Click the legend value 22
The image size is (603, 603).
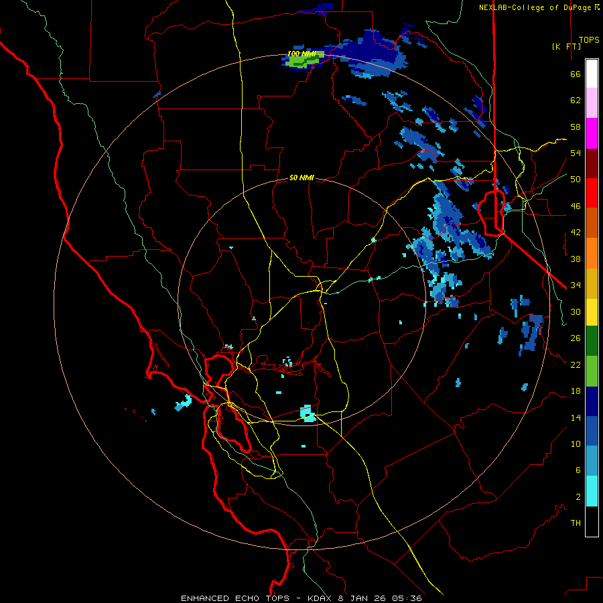tap(576, 364)
